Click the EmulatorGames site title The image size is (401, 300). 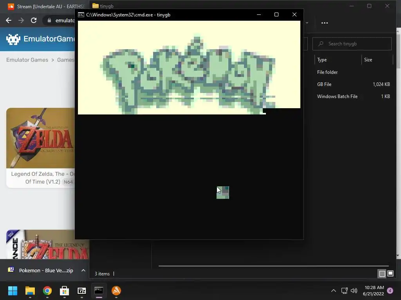tap(49, 39)
